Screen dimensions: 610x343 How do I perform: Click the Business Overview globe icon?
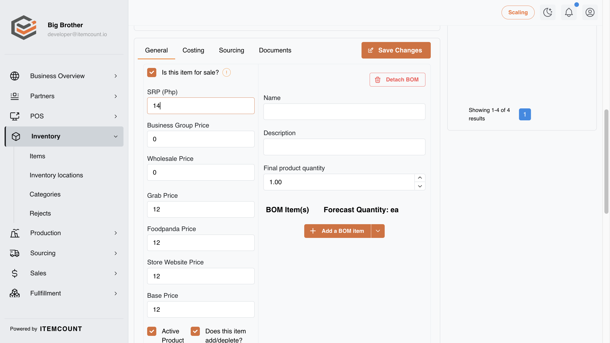pos(15,76)
